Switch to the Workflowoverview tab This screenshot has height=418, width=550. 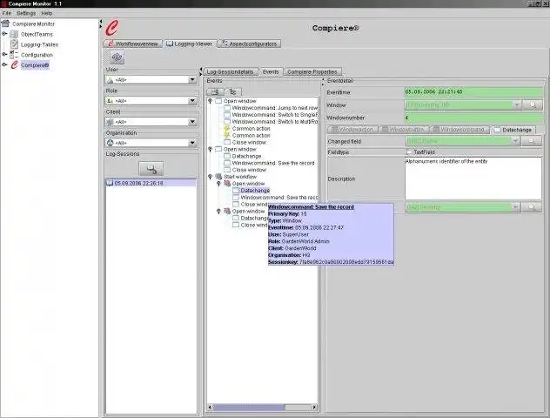click(x=133, y=44)
